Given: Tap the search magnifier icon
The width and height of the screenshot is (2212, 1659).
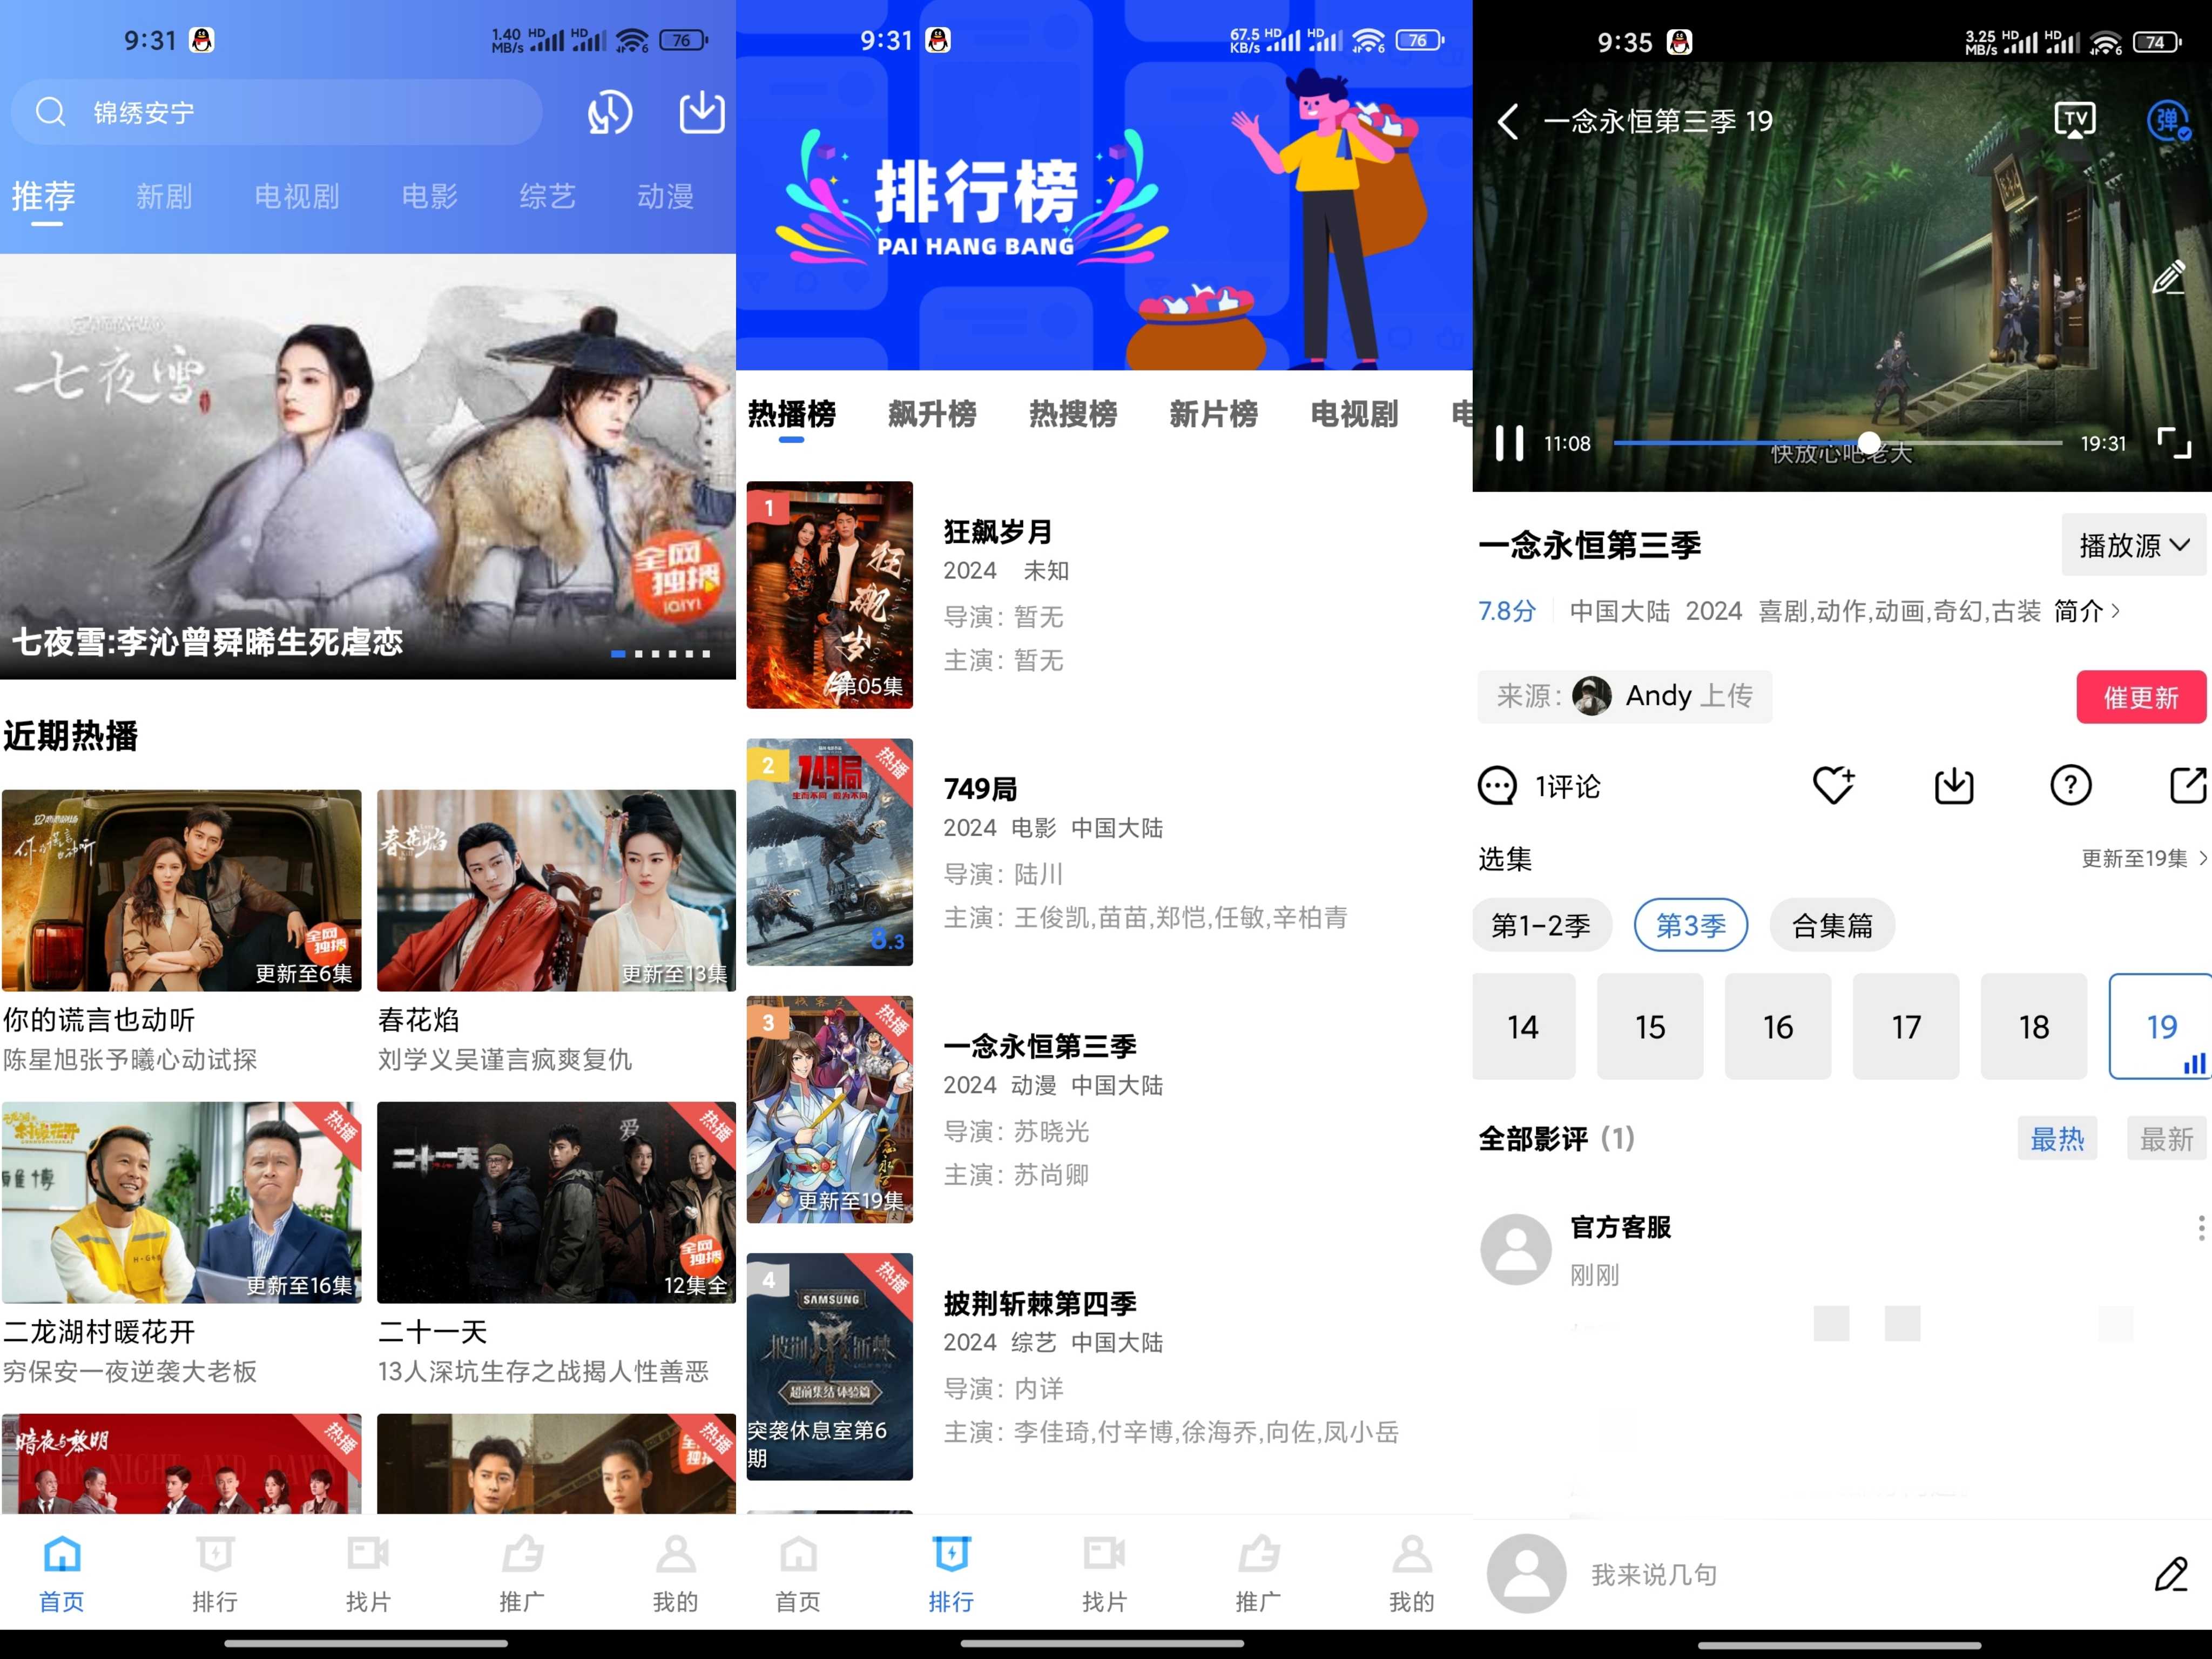Looking at the screenshot, I should (x=50, y=112).
